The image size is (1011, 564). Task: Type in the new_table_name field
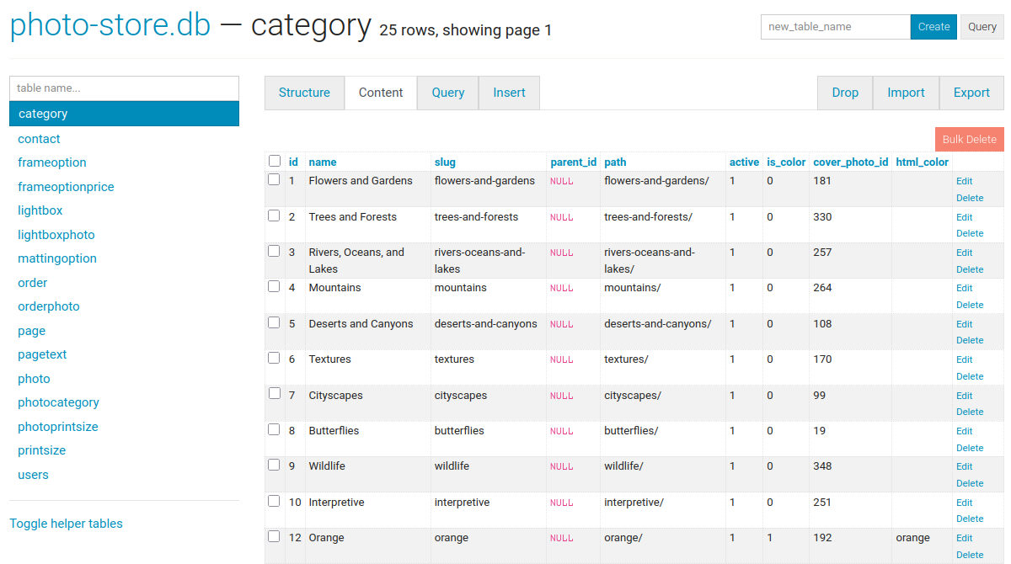(x=835, y=27)
